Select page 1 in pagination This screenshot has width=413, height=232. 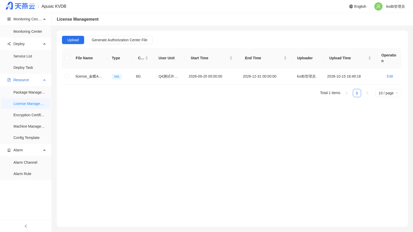(x=357, y=93)
